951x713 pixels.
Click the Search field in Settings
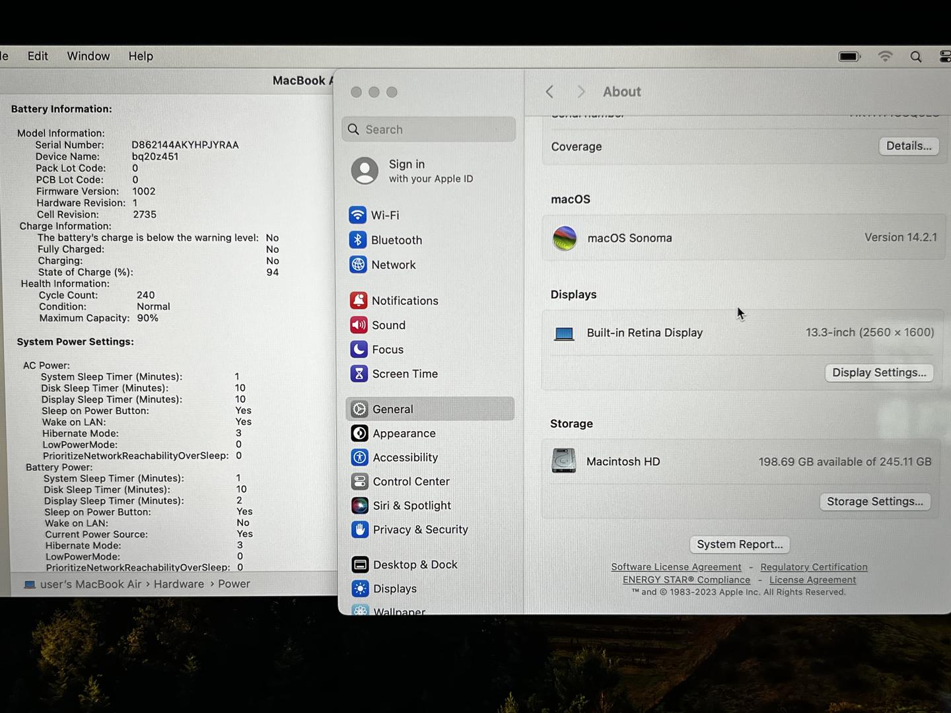429,129
